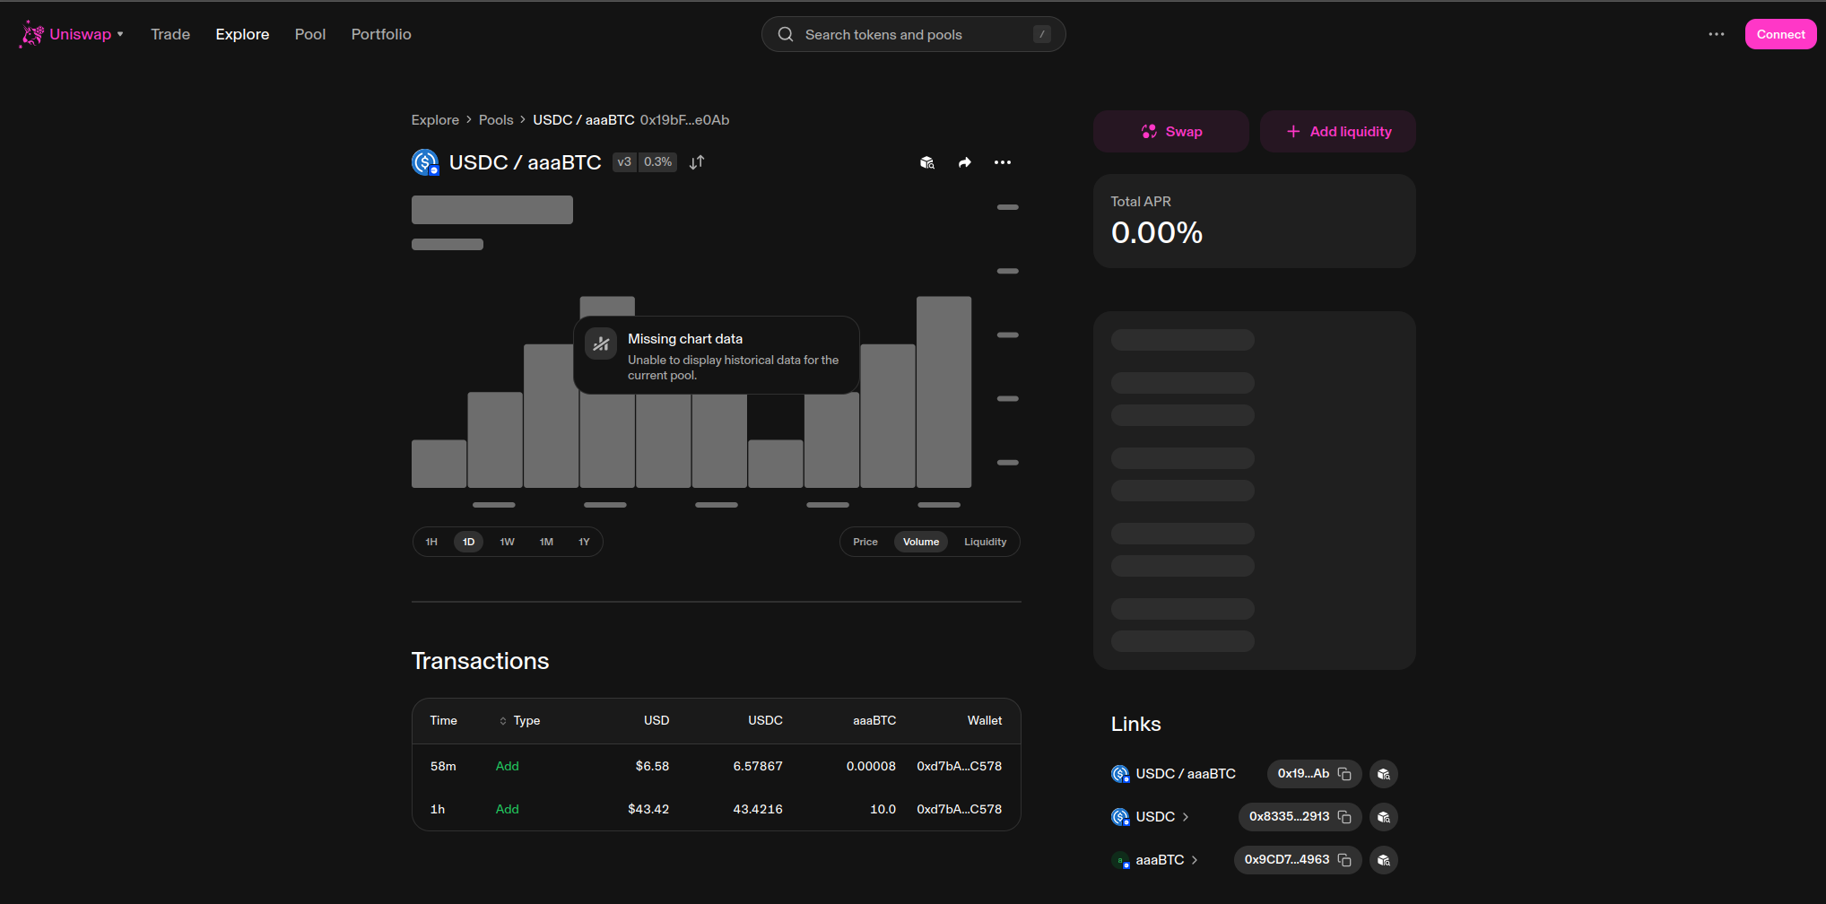Click the swap token order arrows icon

click(x=697, y=162)
